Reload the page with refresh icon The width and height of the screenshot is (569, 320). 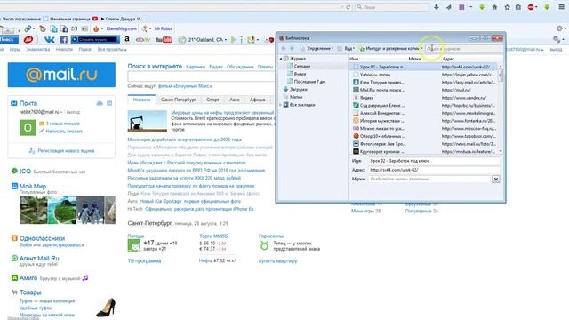[x=348, y=7]
